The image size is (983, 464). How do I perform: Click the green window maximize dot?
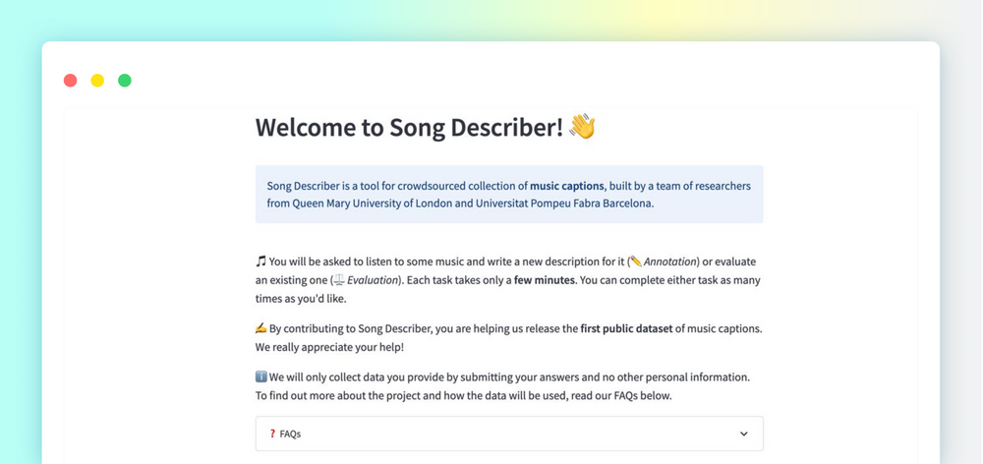tap(125, 81)
